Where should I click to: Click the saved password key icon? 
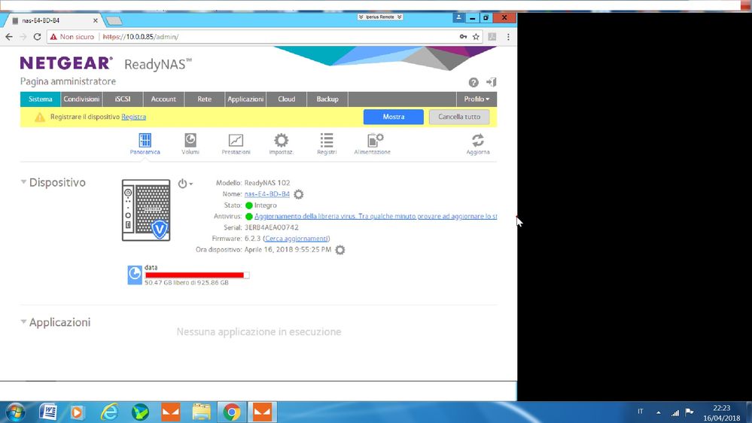point(463,36)
